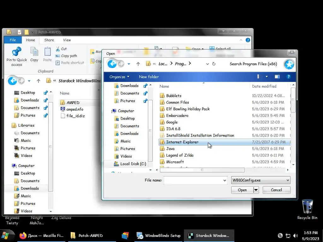This screenshot has width=323, height=242.
Task: Open view options dropdown arrow in Open dialog
Action: [x=267, y=77]
